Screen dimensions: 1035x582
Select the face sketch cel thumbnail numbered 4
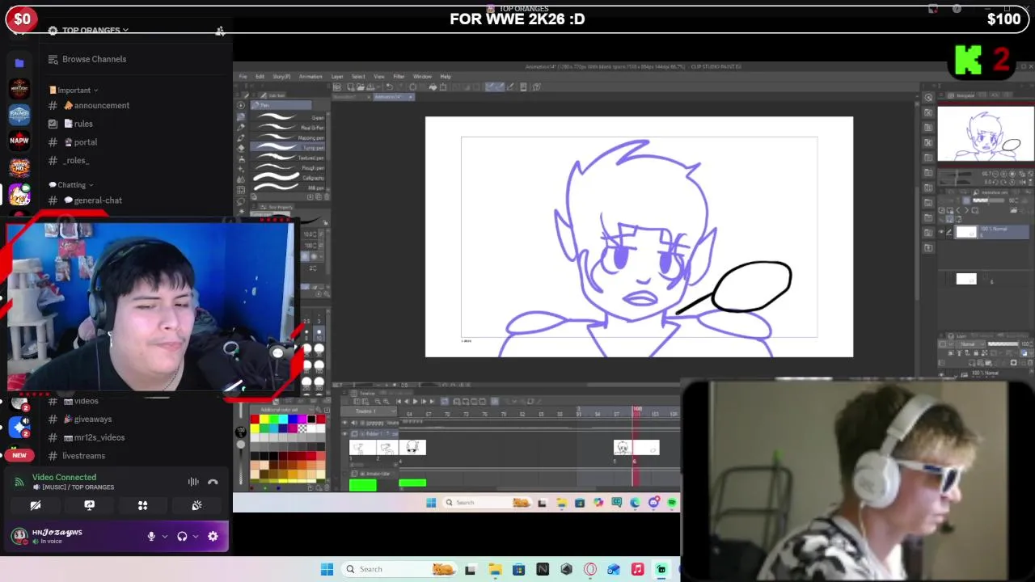click(412, 449)
